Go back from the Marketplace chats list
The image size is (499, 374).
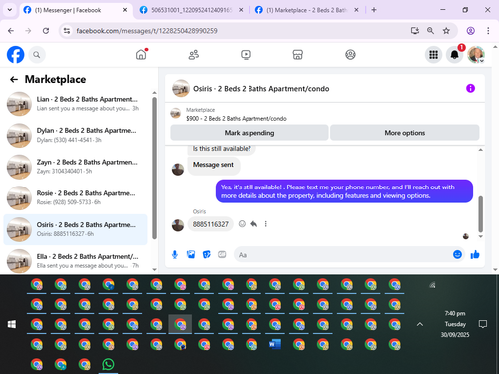14,79
